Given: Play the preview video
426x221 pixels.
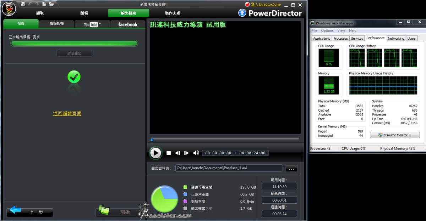Looking at the screenshot, I should pos(155,153).
